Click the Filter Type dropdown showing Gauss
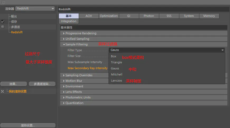The image size is (230, 128). tap(167, 50)
